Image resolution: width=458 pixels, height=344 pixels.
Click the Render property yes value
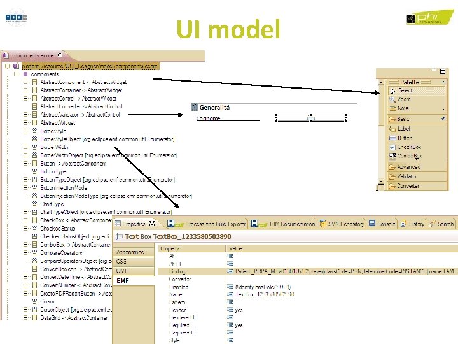click(239, 310)
